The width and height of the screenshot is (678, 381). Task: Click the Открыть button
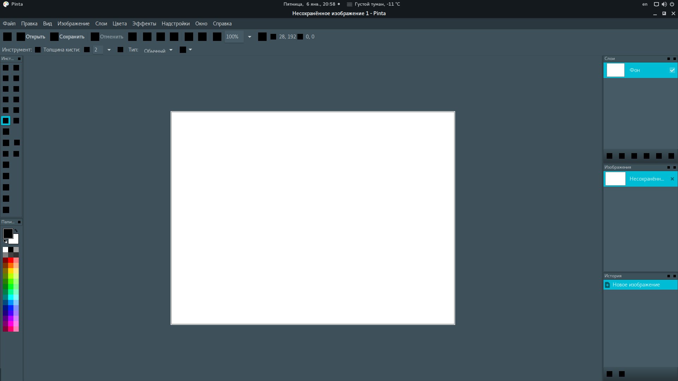pyautogui.click(x=31, y=37)
